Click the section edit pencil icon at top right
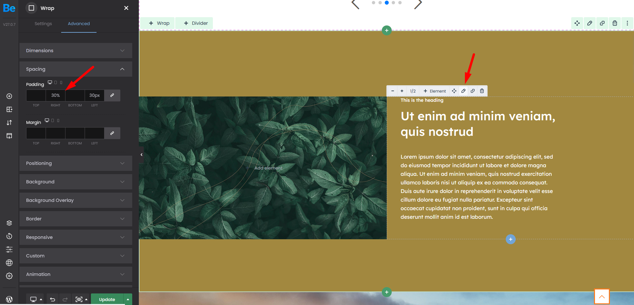 coord(590,23)
